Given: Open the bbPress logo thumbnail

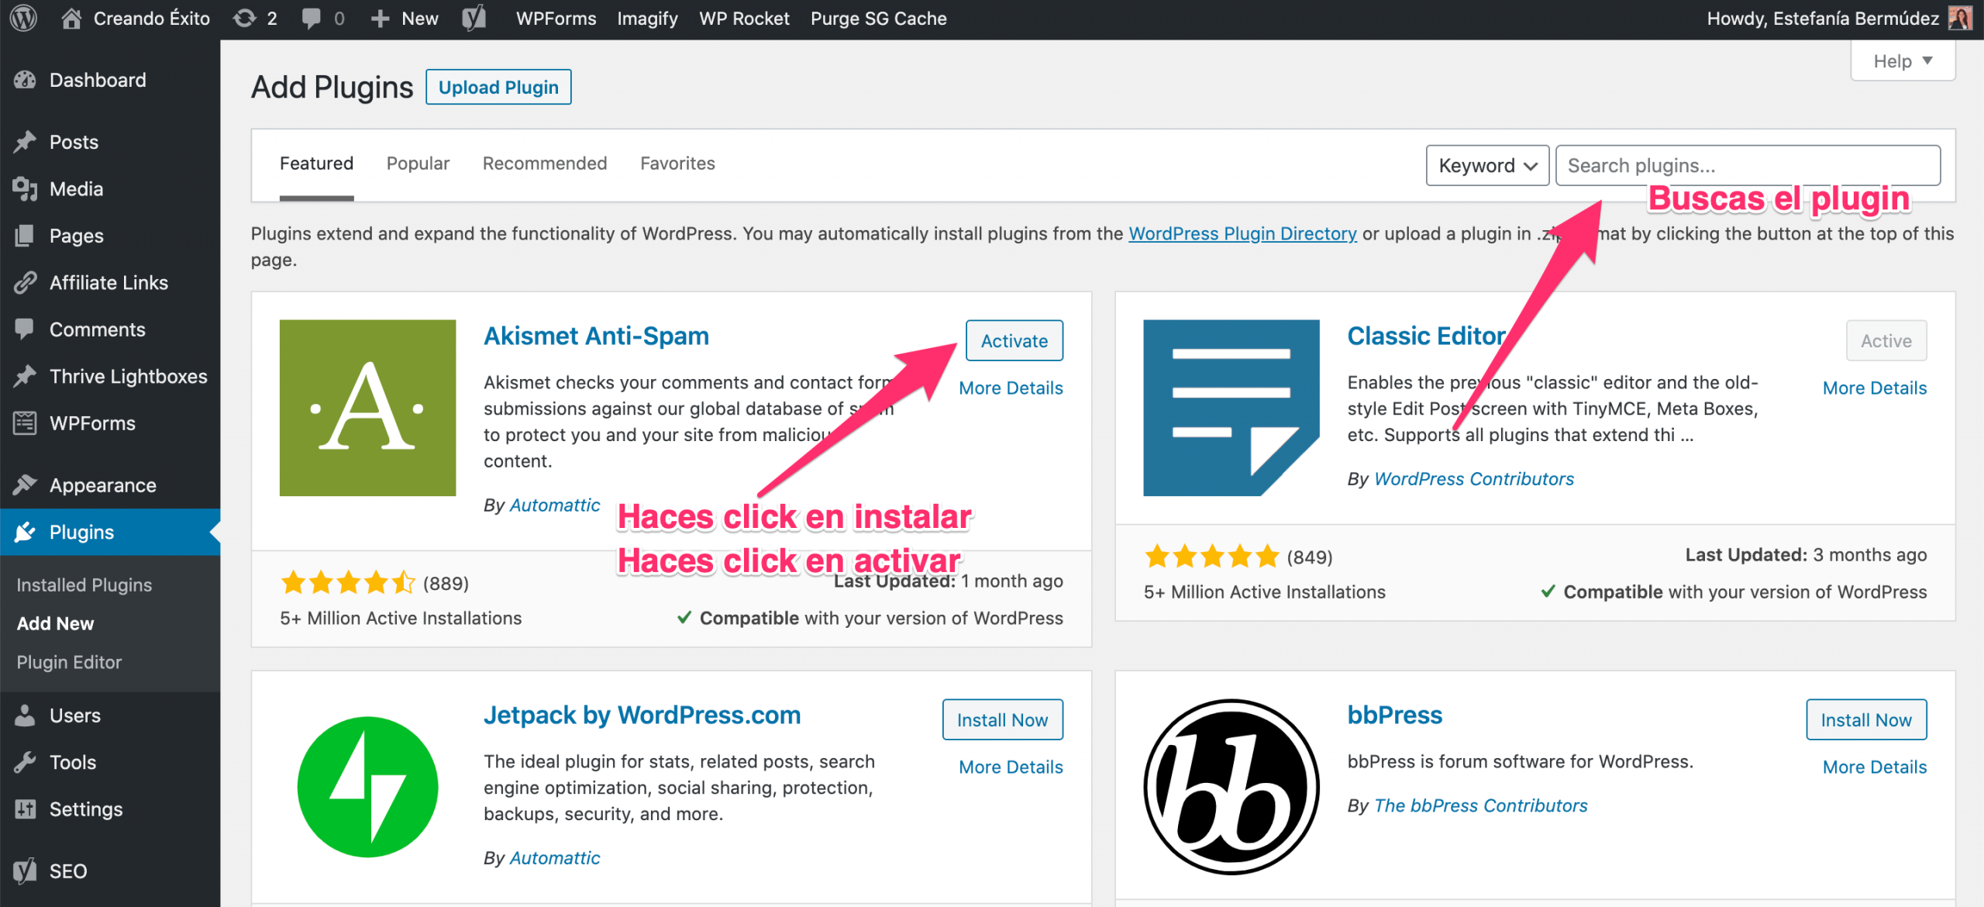Looking at the screenshot, I should (1231, 787).
